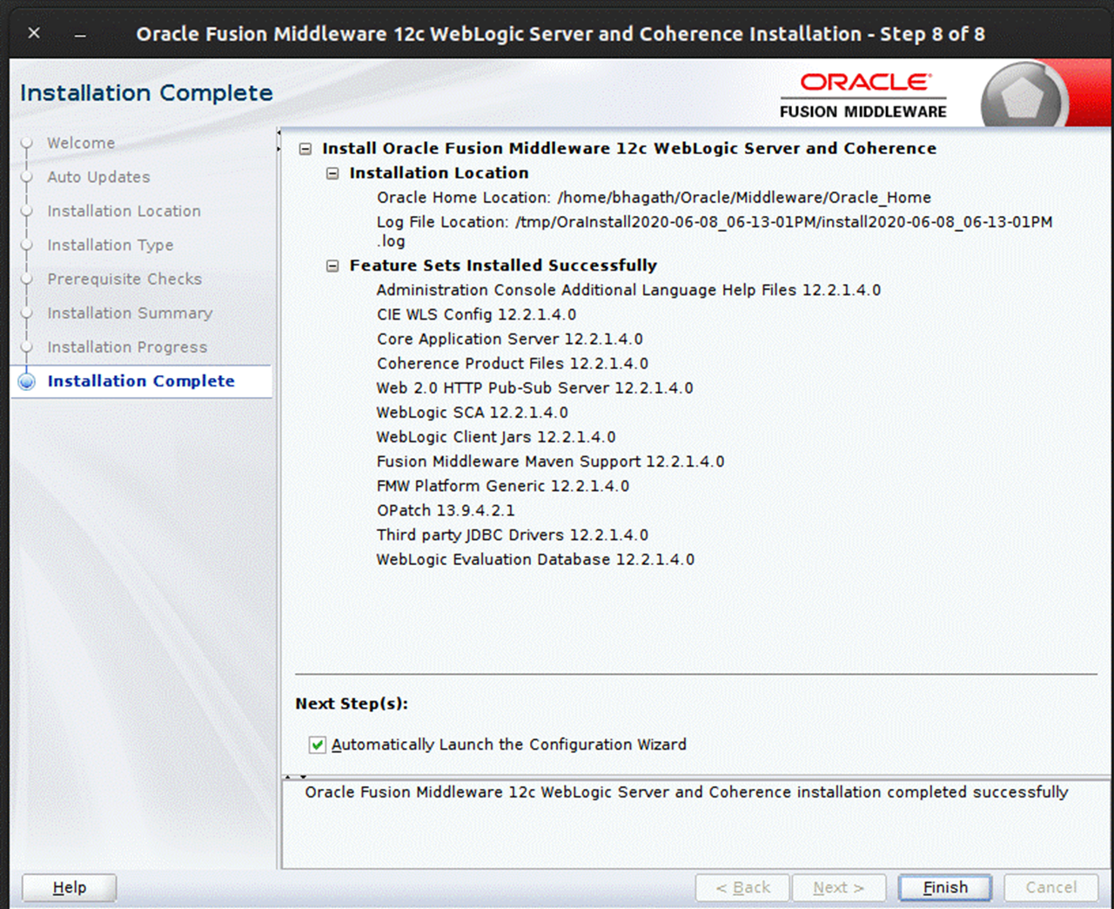
Task: Close the installer window
Action: tap(34, 33)
